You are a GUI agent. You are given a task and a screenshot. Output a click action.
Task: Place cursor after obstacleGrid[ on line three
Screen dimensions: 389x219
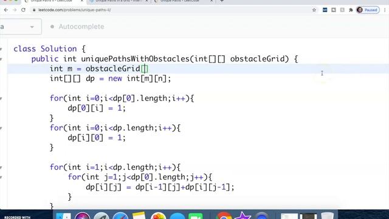tap(145, 69)
